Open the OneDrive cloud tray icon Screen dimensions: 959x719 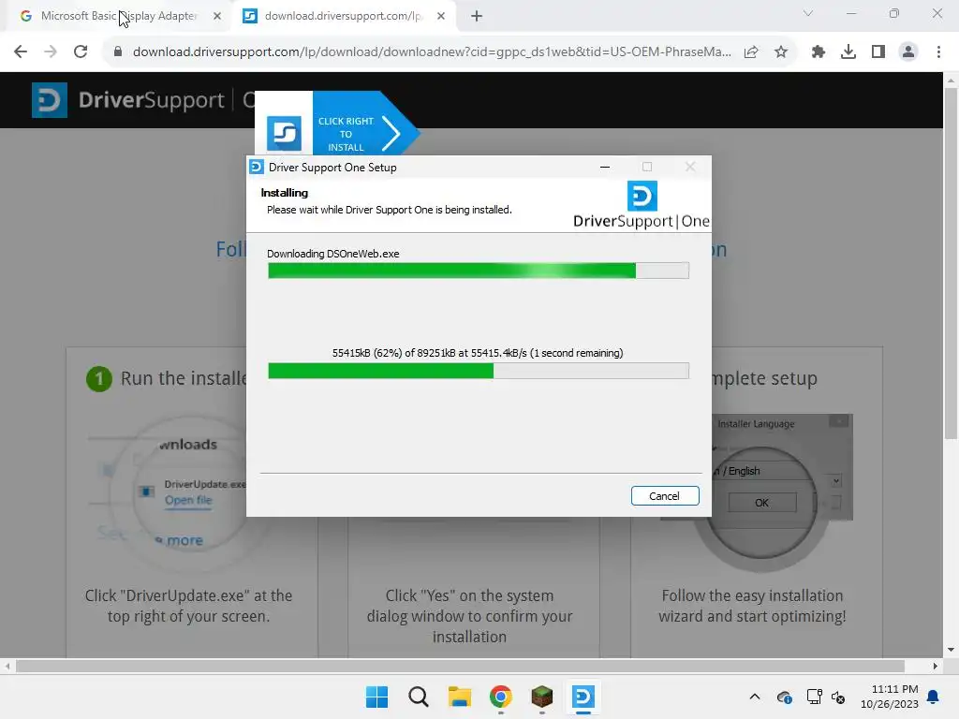click(785, 697)
